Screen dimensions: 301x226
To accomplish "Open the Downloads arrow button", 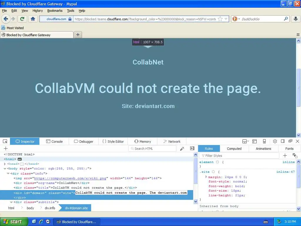I will tap(296, 19).
